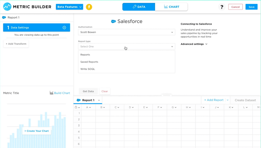Open the question mark help icon
This screenshot has width=261, height=148.
222,7
